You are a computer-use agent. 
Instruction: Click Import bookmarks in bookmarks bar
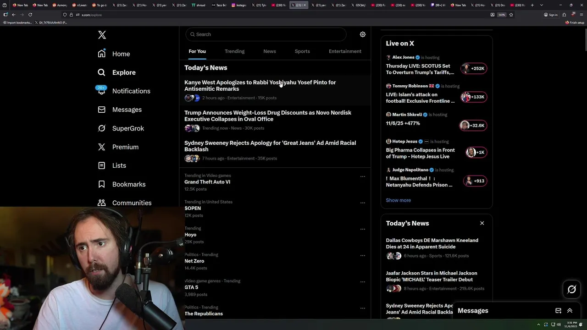pos(17,22)
